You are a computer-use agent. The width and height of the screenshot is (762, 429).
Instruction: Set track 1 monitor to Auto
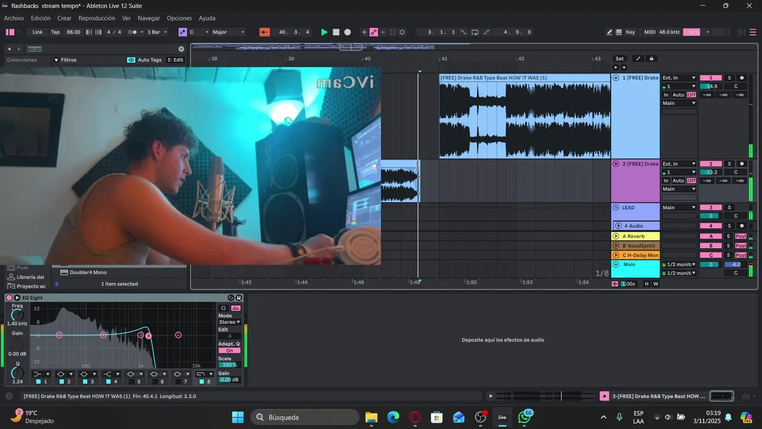click(678, 95)
